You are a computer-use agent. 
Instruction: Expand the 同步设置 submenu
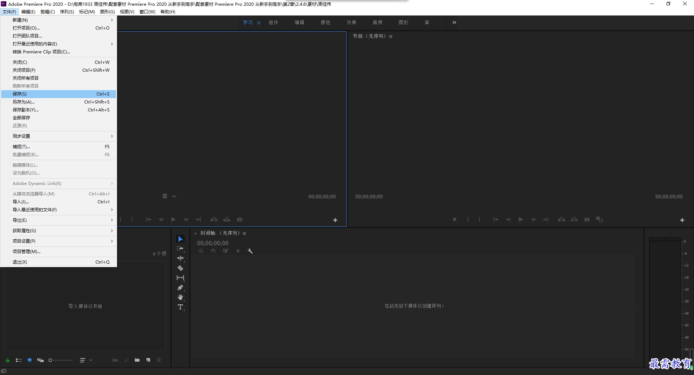click(59, 136)
